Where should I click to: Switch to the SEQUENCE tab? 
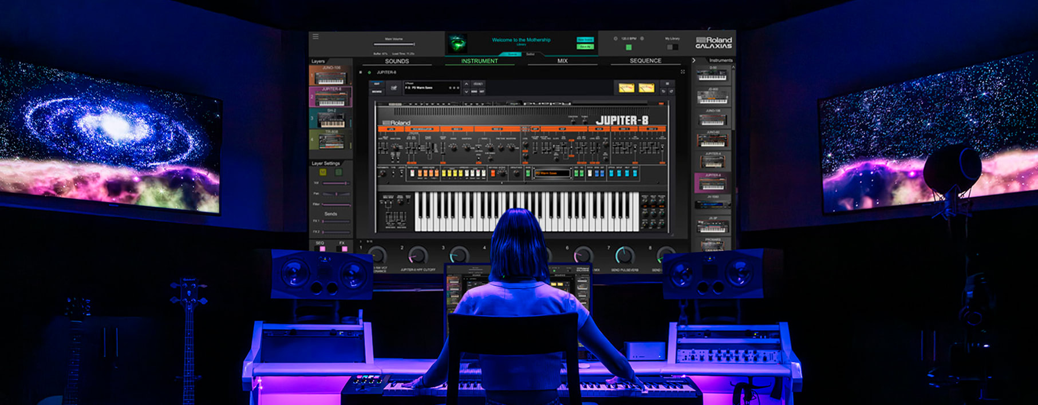[x=645, y=61]
